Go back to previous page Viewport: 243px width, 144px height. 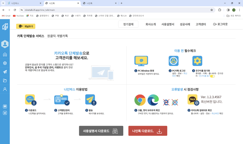4,10
